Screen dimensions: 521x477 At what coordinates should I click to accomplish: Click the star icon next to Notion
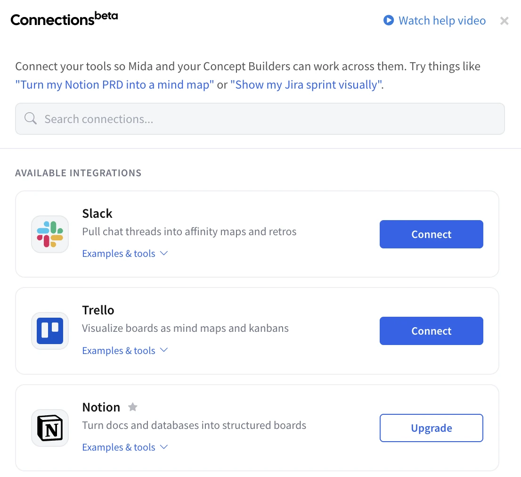(132, 407)
